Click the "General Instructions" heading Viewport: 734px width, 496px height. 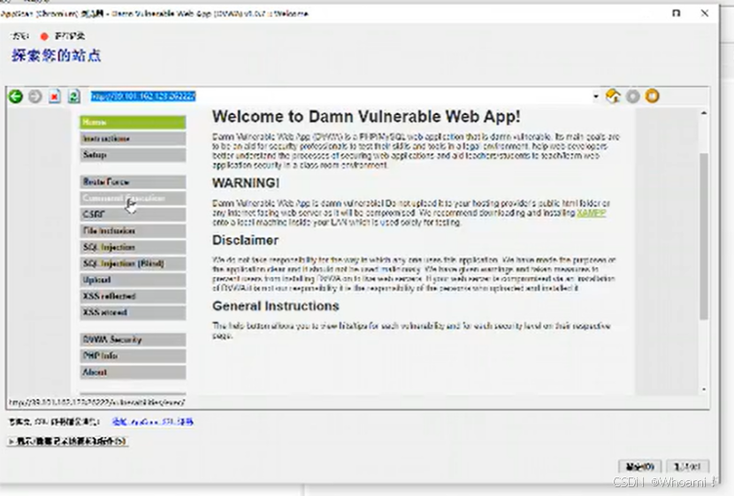276,306
